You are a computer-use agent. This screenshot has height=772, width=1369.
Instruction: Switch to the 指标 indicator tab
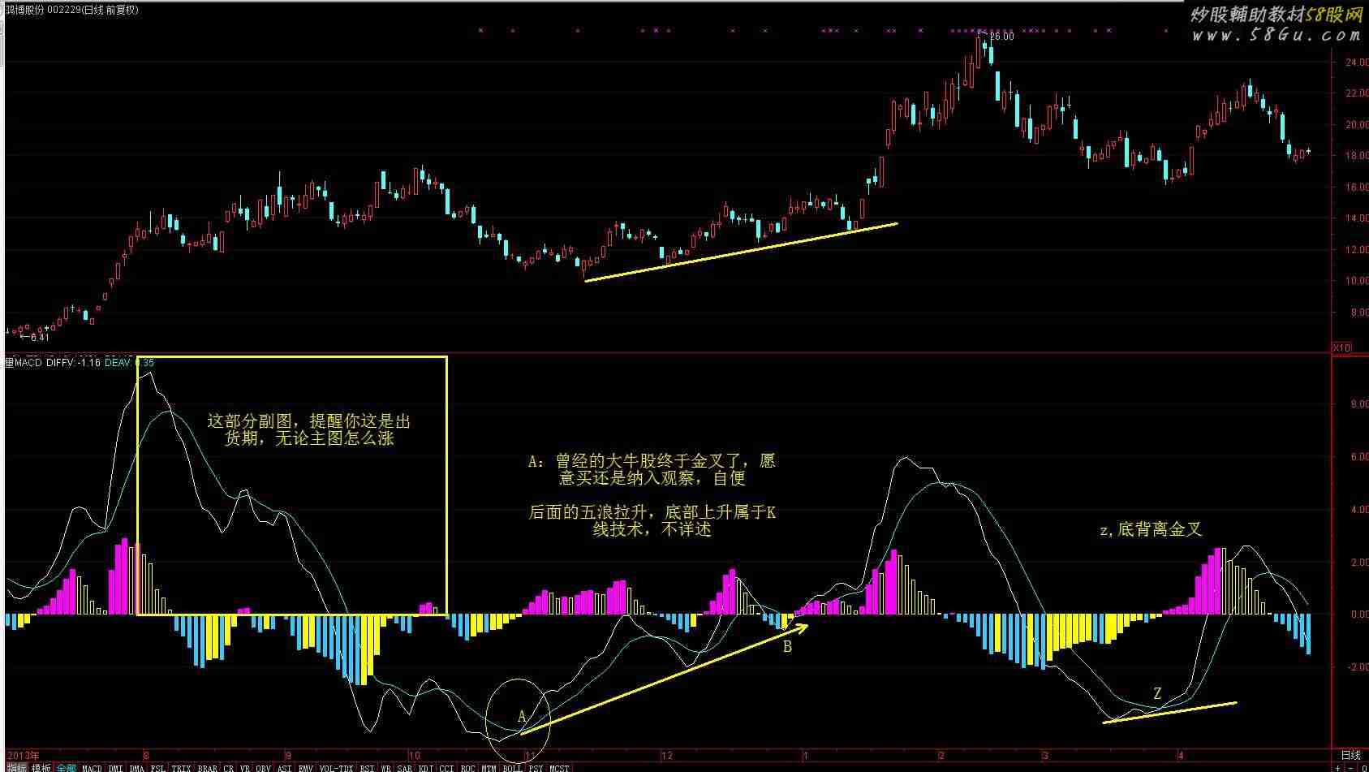pyautogui.click(x=16, y=767)
